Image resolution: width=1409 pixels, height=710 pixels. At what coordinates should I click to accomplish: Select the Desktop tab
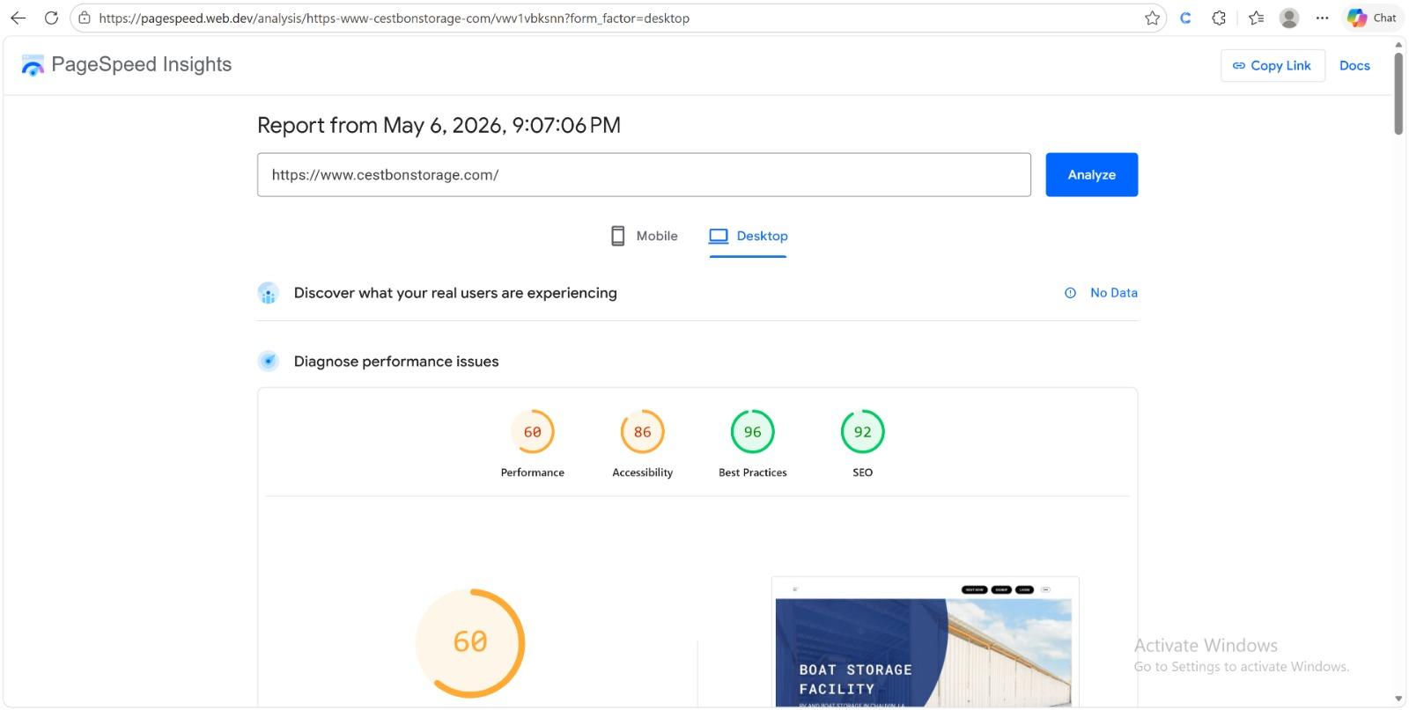coord(749,236)
